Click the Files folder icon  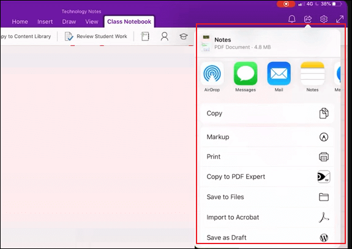click(x=324, y=197)
